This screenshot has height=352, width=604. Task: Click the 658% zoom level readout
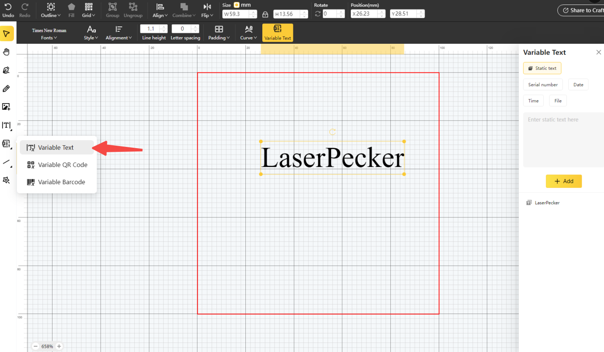pyautogui.click(x=47, y=347)
